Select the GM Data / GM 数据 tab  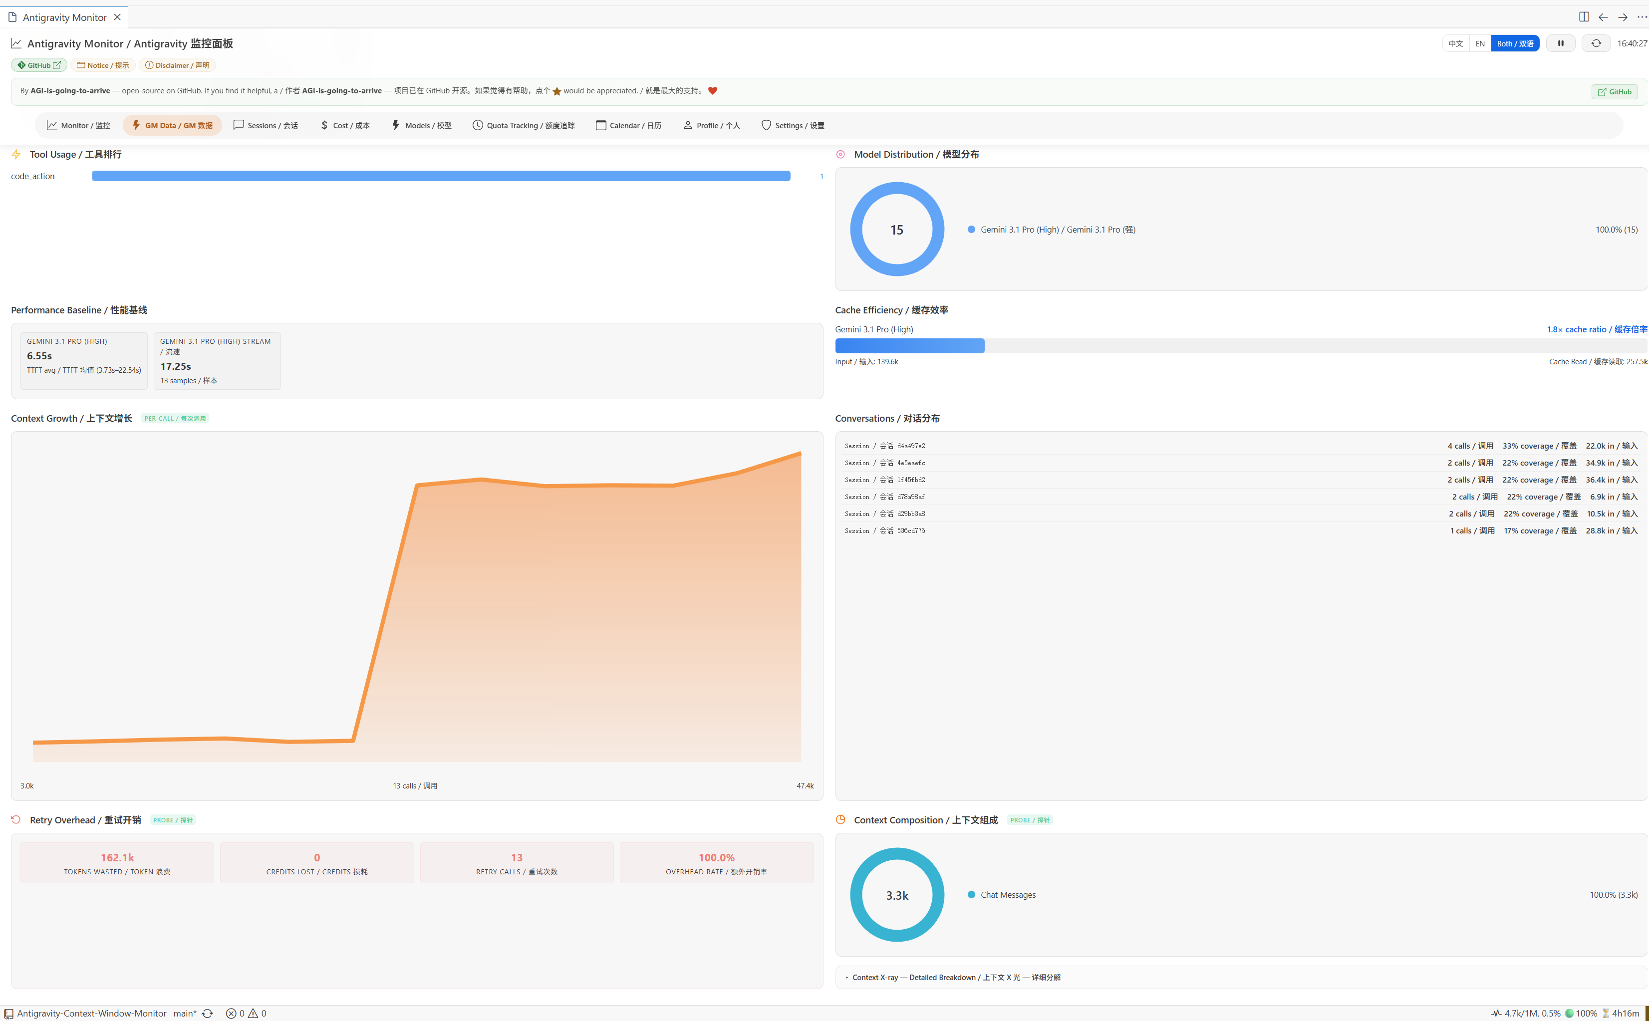tap(172, 125)
